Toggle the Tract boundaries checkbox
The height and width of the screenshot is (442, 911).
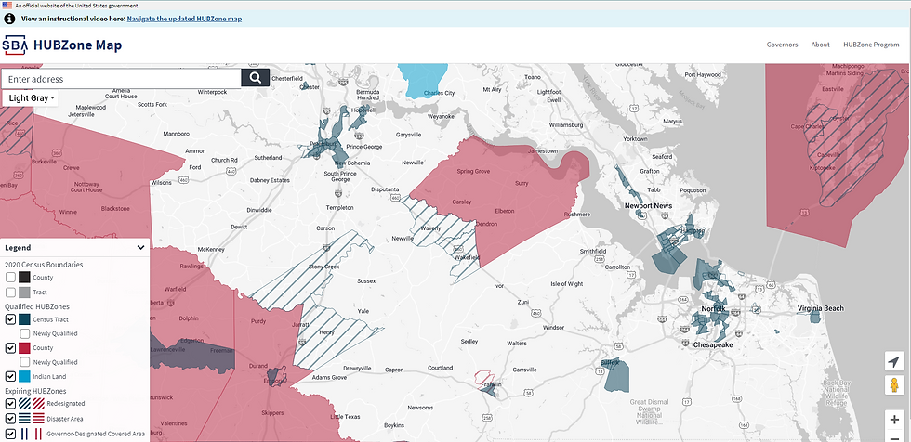(10, 292)
